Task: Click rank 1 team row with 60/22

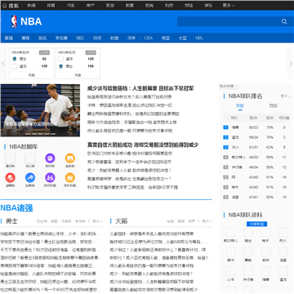Action: tap(256, 127)
